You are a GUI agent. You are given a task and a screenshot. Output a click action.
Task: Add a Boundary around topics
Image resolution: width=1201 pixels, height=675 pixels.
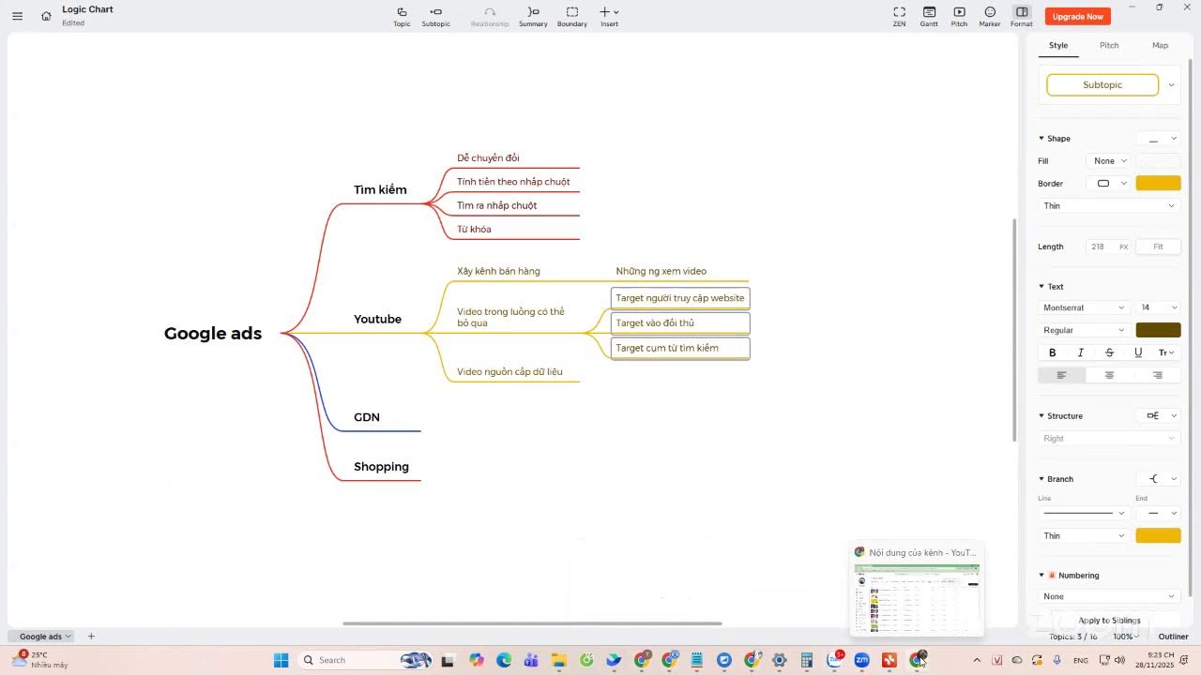[x=572, y=16]
